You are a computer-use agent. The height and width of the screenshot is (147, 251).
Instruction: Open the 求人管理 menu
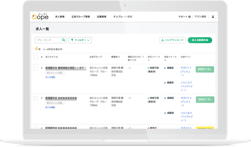[60, 17]
